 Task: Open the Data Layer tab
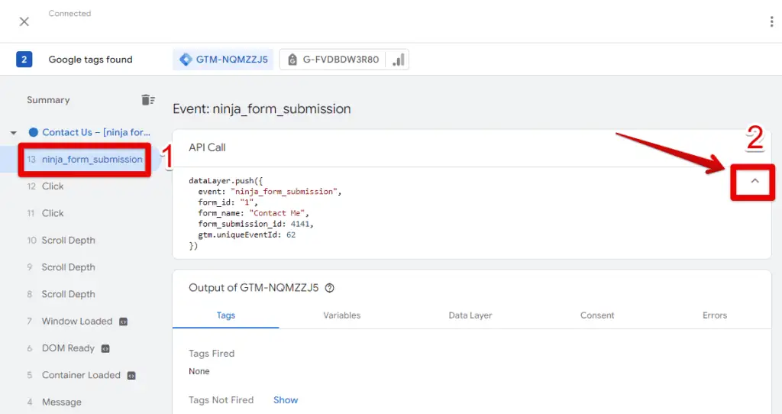(470, 315)
